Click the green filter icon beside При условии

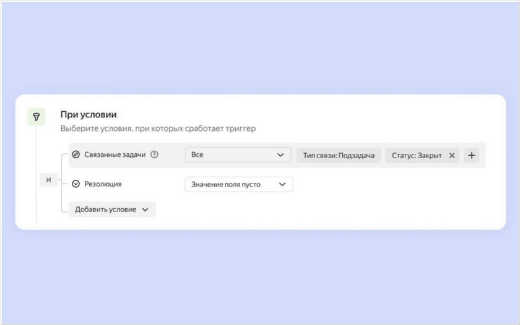tap(37, 117)
